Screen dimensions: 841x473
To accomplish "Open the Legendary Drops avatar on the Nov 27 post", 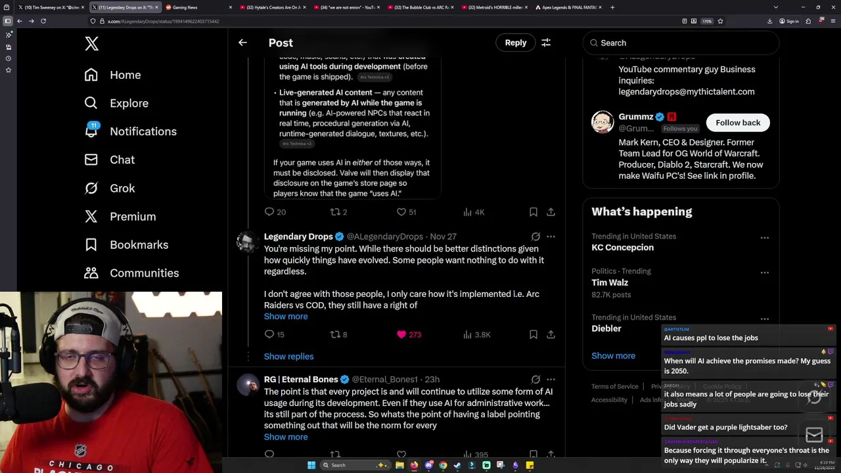I will point(248,242).
